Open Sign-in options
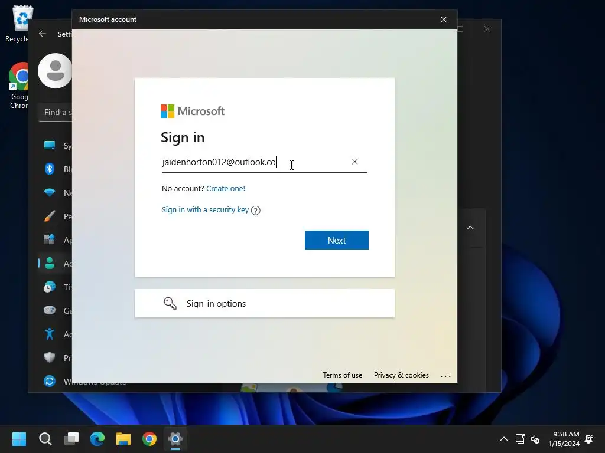The width and height of the screenshot is (605, 453). [x=264, y=304]
